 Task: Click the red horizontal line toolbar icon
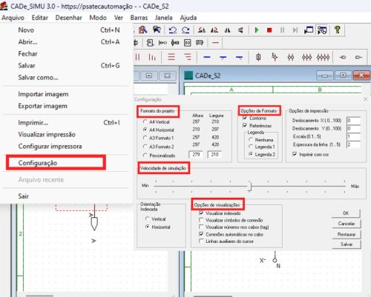(x=216, y=43)
